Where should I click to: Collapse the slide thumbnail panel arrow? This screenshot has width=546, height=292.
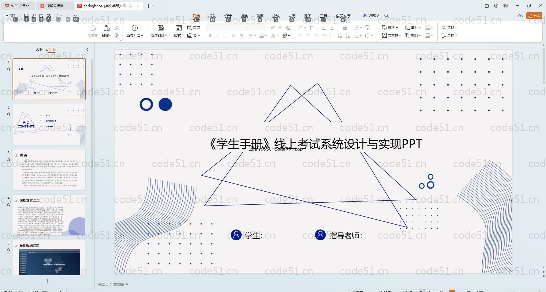click(x=87, y=50)
